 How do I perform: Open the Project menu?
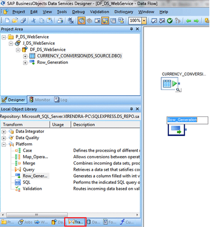point(19,12)
